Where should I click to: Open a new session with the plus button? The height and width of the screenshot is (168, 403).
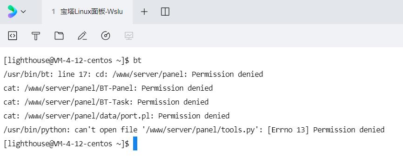click(x=144, y=12)
